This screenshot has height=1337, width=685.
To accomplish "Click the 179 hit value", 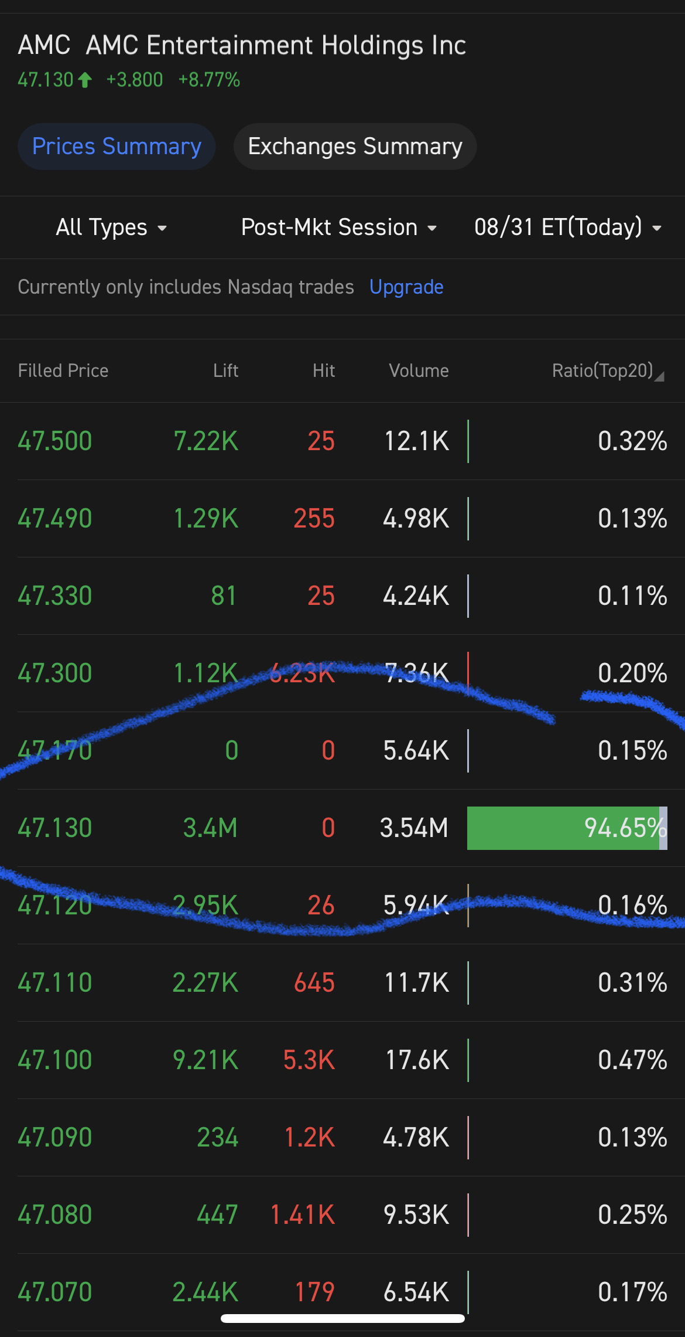I will point(314,1292).
